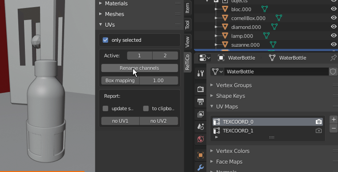Enable the 'update s..' report checkbox
The width and height of the screenshot is (338, 172).
(x=105, y=108)
